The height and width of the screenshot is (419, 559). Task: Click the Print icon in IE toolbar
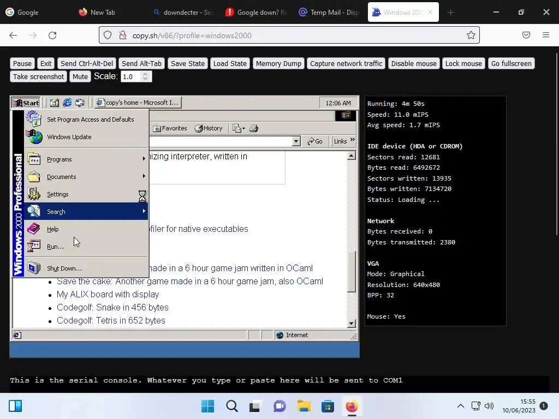coord(253,128)
